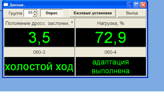Select the 72,9 load value readout
The height and width of the screenshot is (110, 164).
tap(111, 38)
